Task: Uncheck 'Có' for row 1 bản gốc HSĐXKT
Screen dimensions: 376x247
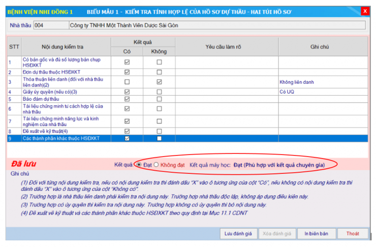Action: click(x=127, y=62)
